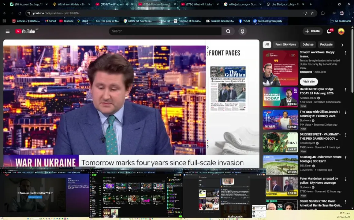Select the From Sky News chip
Screen dimensions: 354x220
(285, 45)
